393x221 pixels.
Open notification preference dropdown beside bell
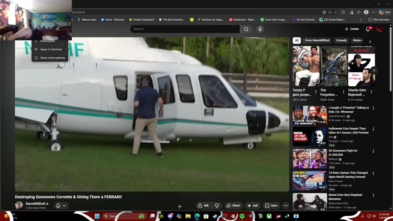[x=64, y=206]
